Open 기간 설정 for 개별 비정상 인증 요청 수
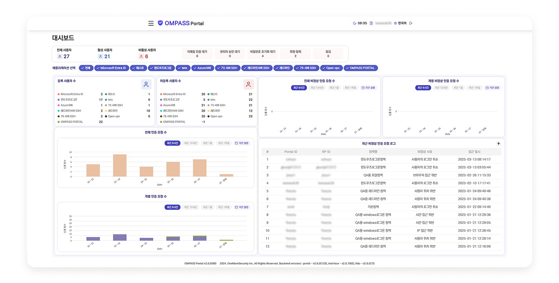559x283 pixels. point(492,88)
